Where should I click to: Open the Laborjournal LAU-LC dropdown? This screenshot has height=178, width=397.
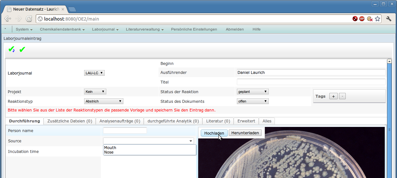[94, 73]
